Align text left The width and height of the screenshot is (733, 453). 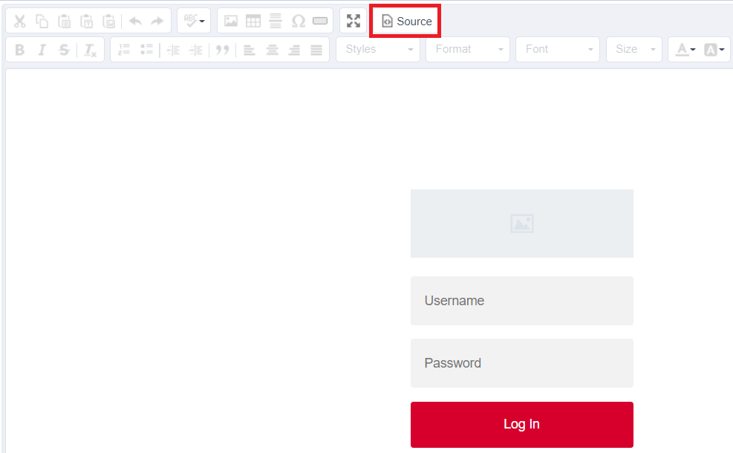pyautogui.click(x=250, y=50)
